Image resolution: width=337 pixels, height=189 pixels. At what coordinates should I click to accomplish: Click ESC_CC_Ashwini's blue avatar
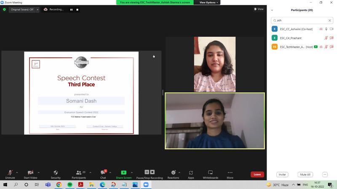[x=275, y=29]
